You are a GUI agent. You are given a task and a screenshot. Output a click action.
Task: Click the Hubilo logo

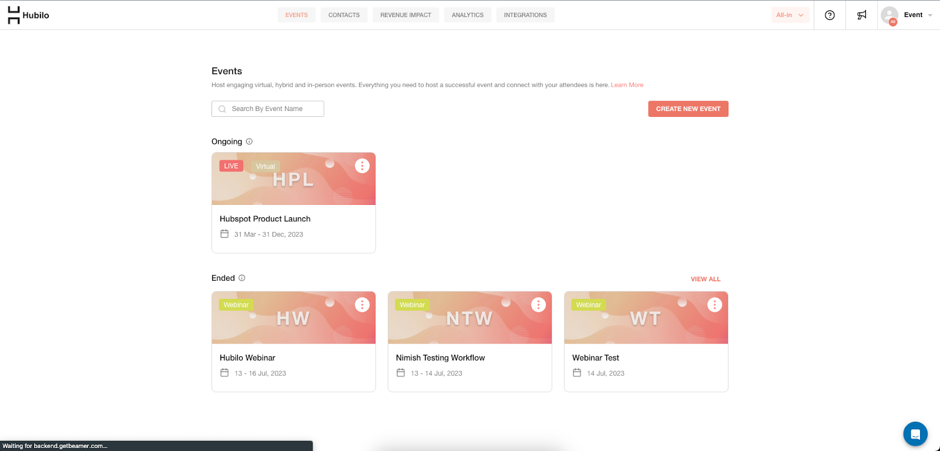(28, 15)
